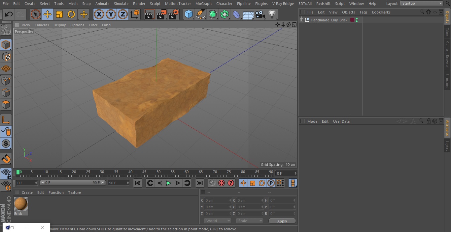Screen dimensions: 451x232
Task: Add a floor environment object
Action: click(x=248, y=14)
